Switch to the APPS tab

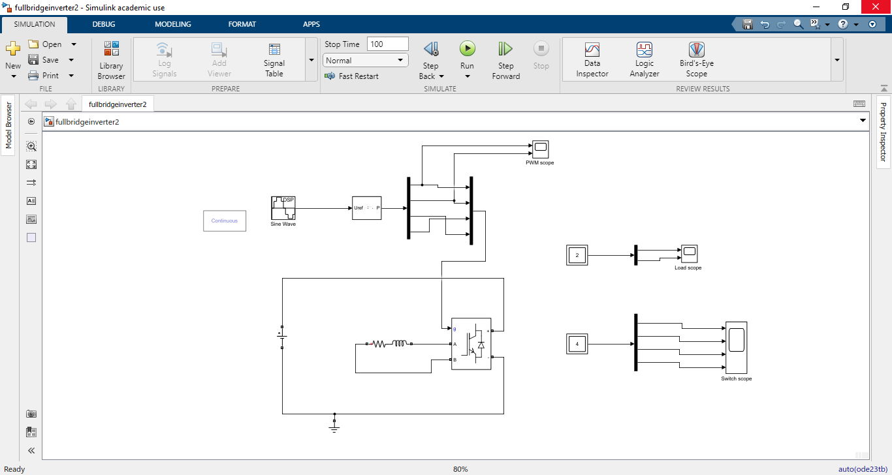click(x=311, y=24)
